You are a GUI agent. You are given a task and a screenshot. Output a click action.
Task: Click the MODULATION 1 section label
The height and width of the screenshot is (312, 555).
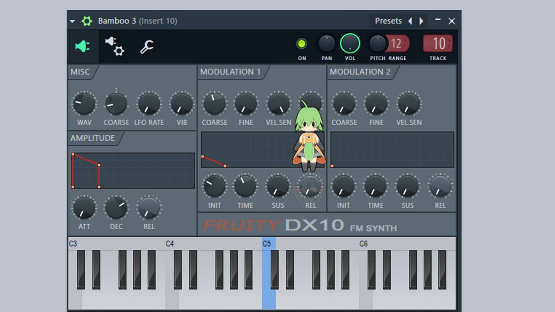(x=230, y=72)
